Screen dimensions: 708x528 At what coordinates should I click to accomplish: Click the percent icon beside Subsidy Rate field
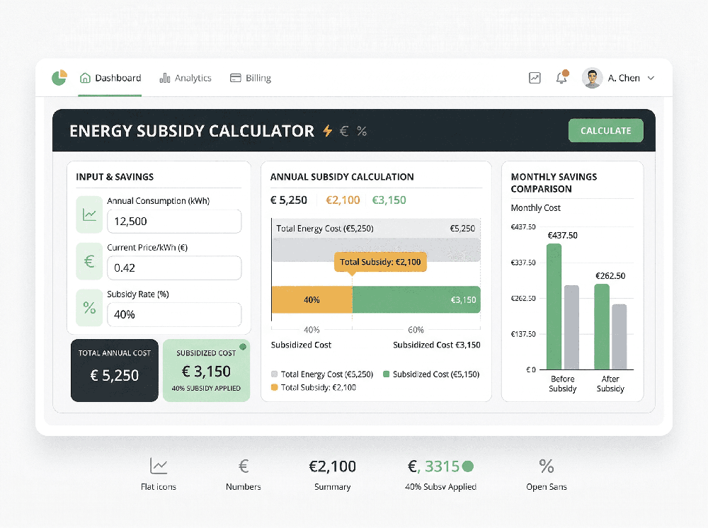89,308
